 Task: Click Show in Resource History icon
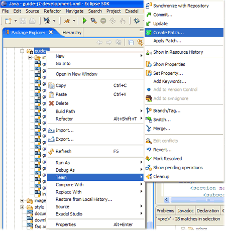(x=149, y=52)
